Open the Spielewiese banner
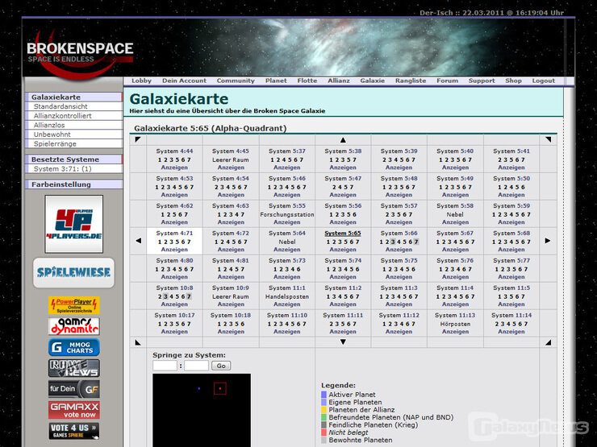The width and height of the screenshot is (597, 447). 74,272
